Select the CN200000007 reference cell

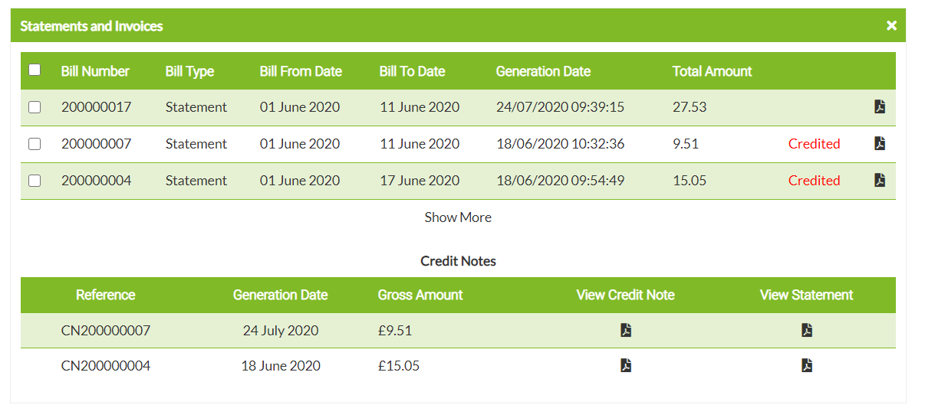pos(106,331)
